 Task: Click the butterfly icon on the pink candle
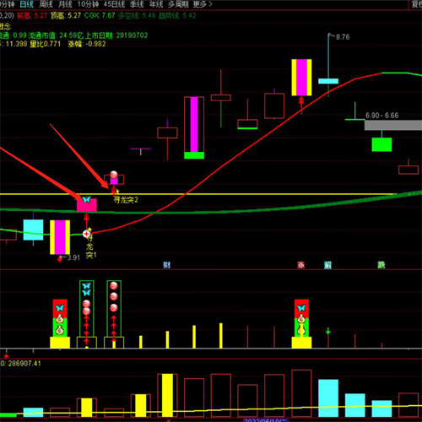86,199
